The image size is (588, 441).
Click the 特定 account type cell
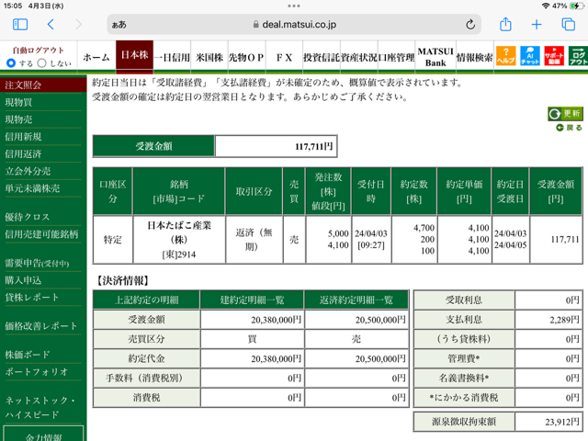pos(112,240)
